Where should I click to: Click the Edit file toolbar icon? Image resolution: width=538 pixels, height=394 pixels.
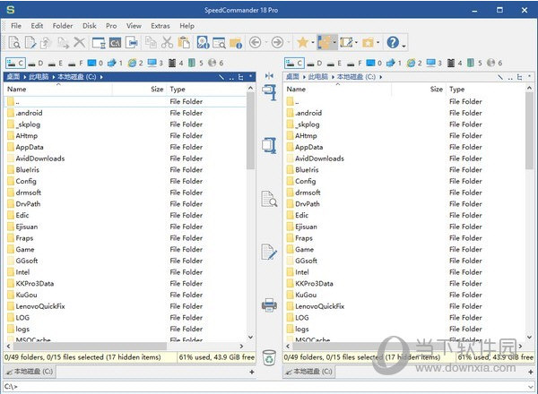point(30,42)
